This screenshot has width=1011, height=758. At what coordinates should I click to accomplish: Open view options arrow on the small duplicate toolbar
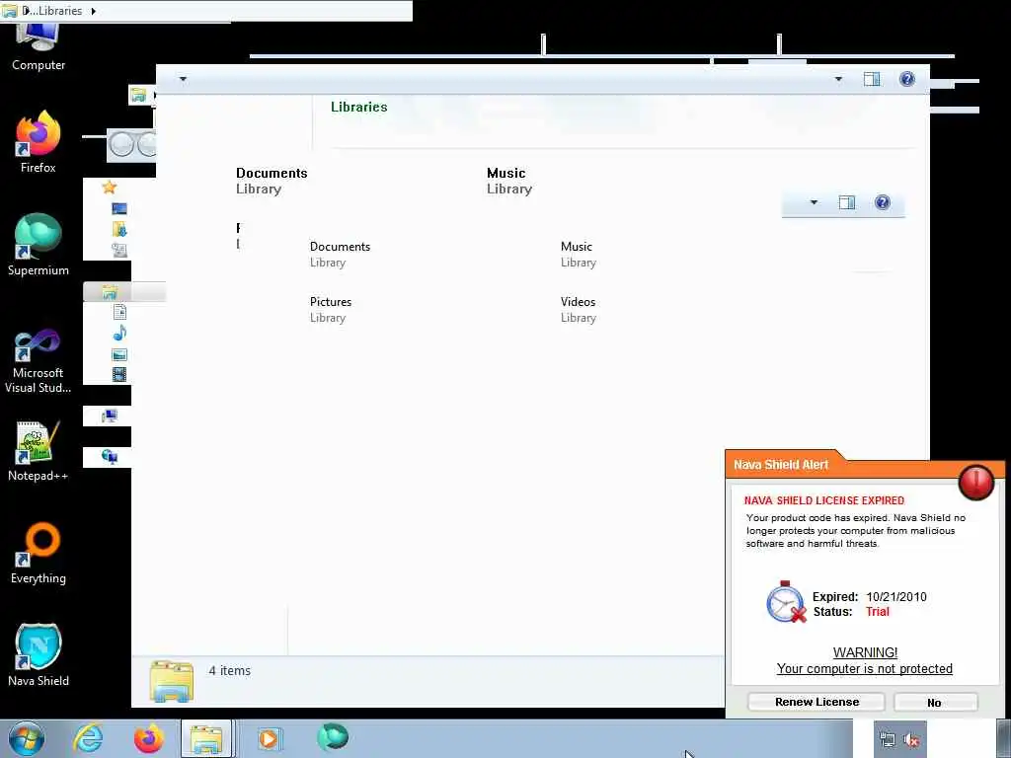point(814,202)
